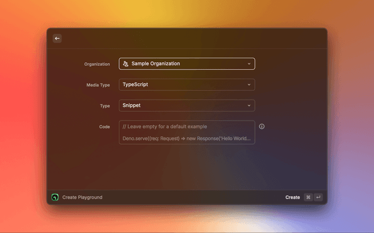This screenshot has height=233, width=374.
Task: Click the people icon in Organization field
Action: [126, 63]
